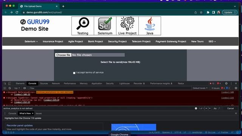Open DevTools settings gear in the tab bar
Screen dimensions: 242x136
[x=226, y=83]
